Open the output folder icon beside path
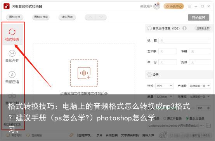215x141 pixels. (x=208, y=125)
